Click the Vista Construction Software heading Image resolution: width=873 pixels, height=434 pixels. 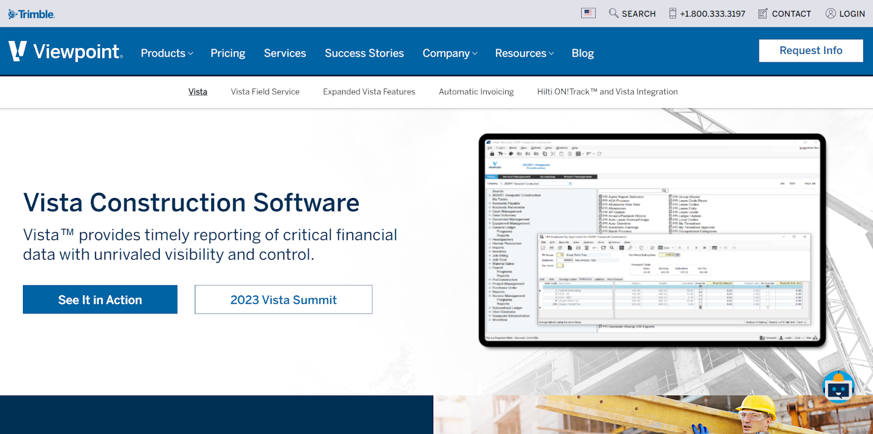click(192, 203)
